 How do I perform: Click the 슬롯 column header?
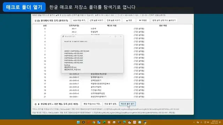coord(45,26)
